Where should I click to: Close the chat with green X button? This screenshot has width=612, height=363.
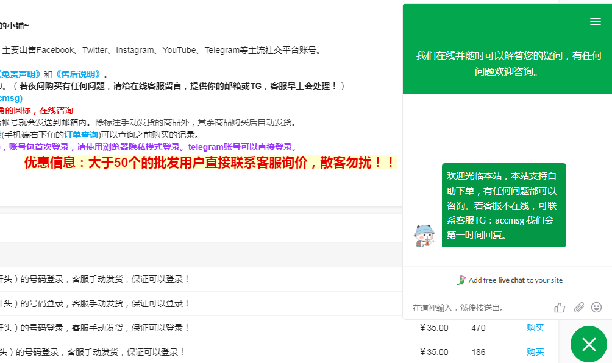click(x=589, y=344)
